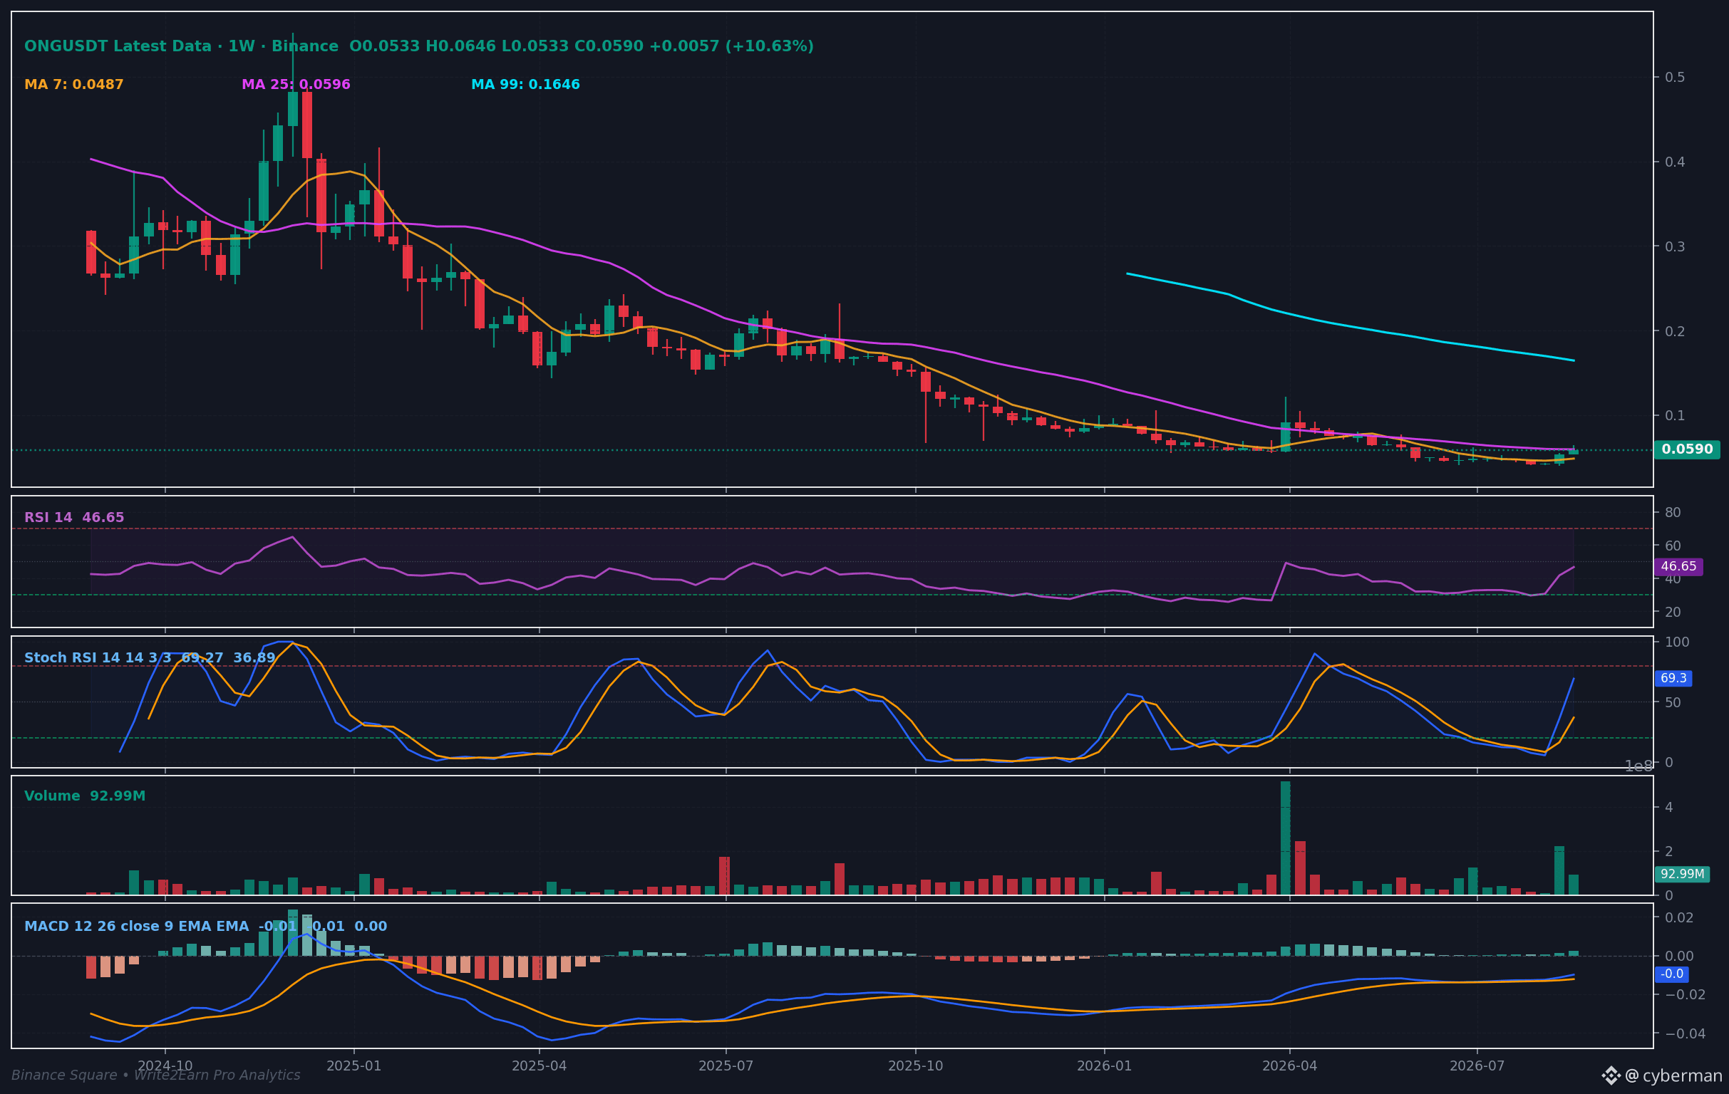The width and height of the screenshot is (1729, 1094).
Task: Click the Volume 92.99M panel label
Action: click(x=85, y=796)
